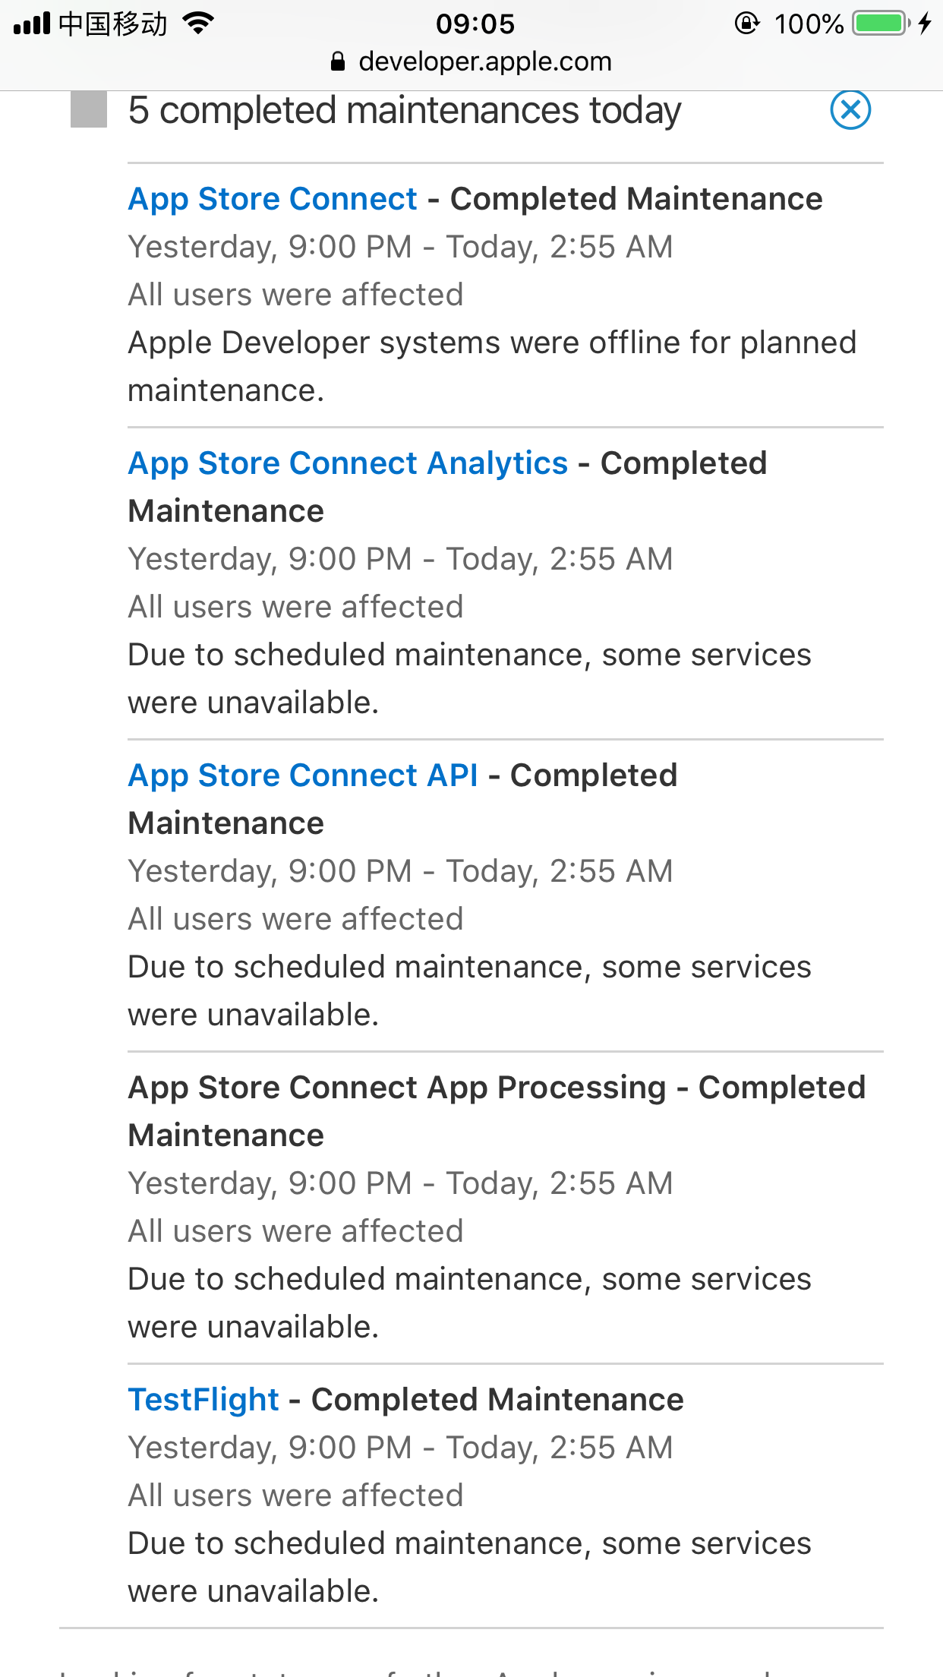
Task: Tap the 100% battery percentage text
Action: pyautogui.click(x=809, y=24)
